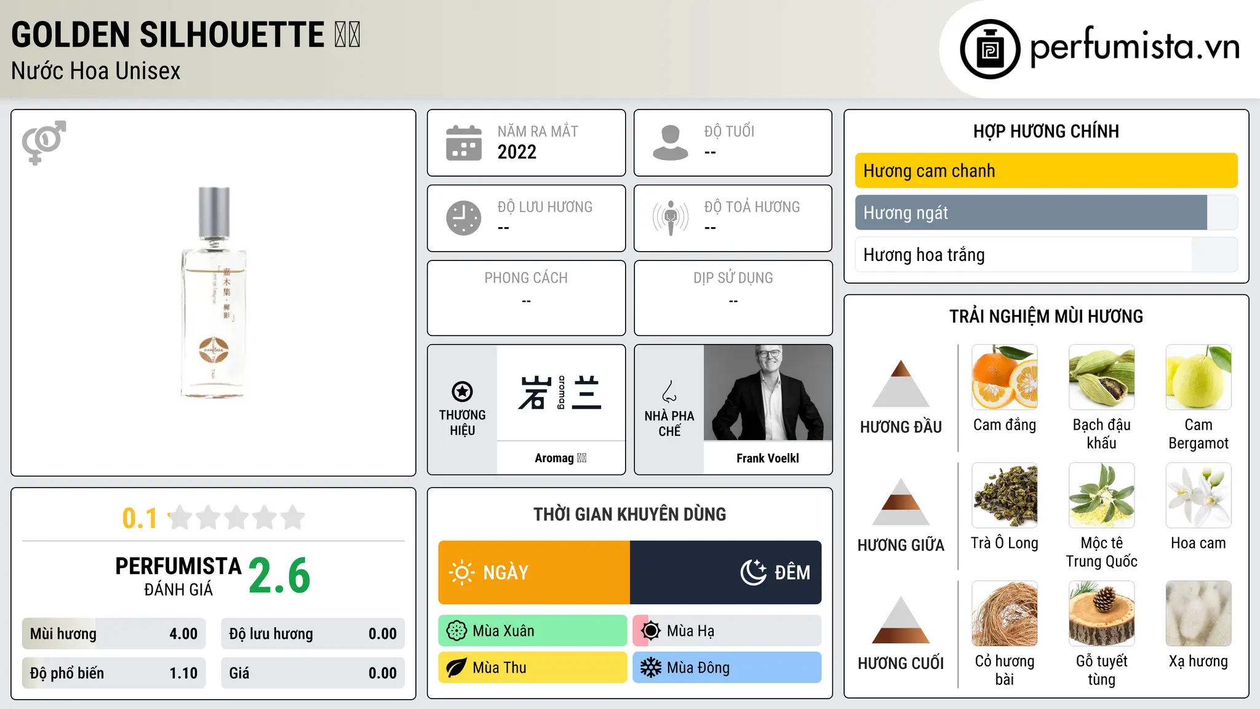The width and height of the screenshot is (1260, 709).
Task: Open the Mộc tê Trung Quốc note image
Action: [x=1102, y=495]
